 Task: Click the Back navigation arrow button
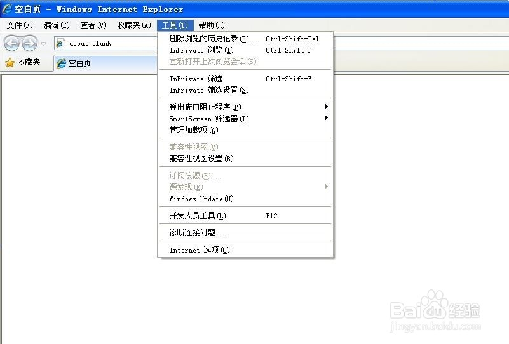point(11,43)
